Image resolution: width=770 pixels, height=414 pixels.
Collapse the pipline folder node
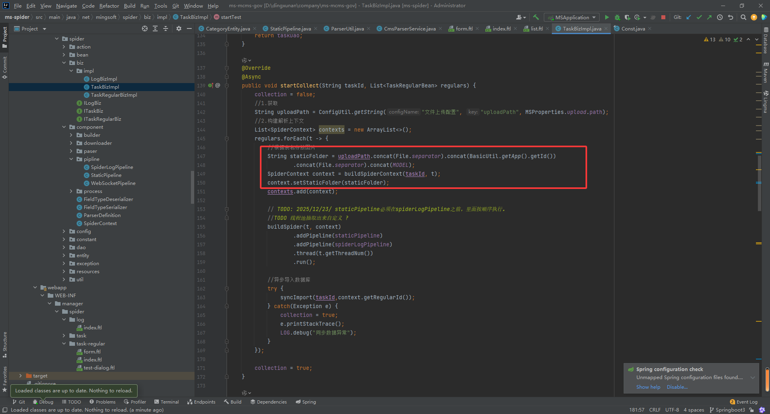[x=71, y=159]
